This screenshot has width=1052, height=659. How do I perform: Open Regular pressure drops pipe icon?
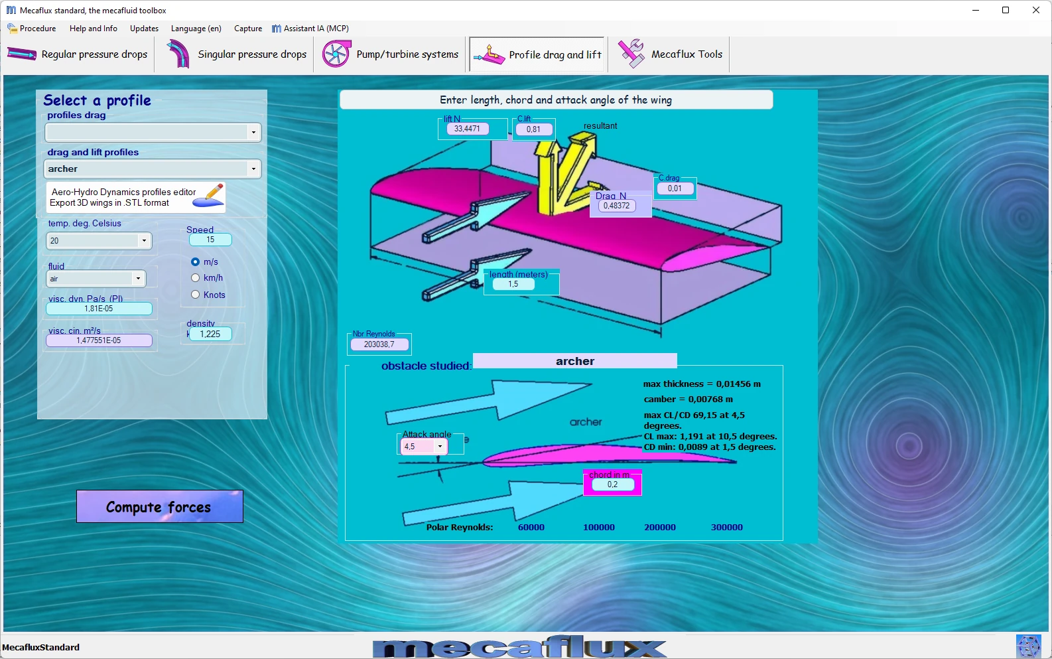21,54
